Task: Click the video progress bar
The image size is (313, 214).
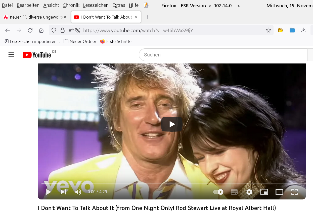Action: (x=172, y=184)
